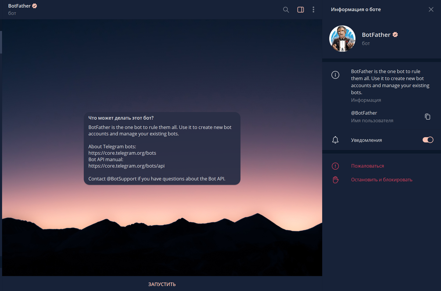
Task: Open the three-dot more options menu
Action: coord(313,10)
